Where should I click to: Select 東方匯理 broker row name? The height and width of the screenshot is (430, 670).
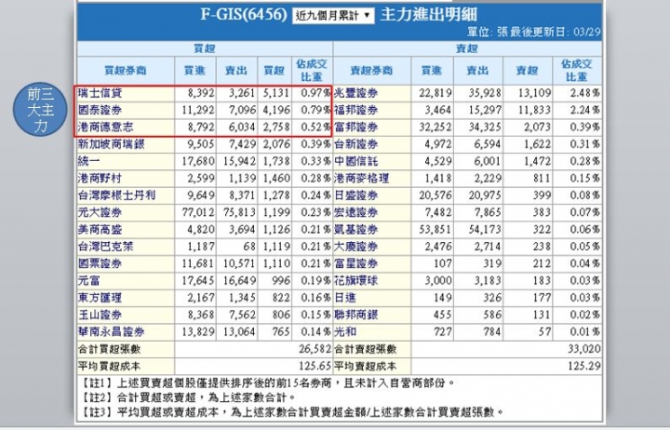100,298
